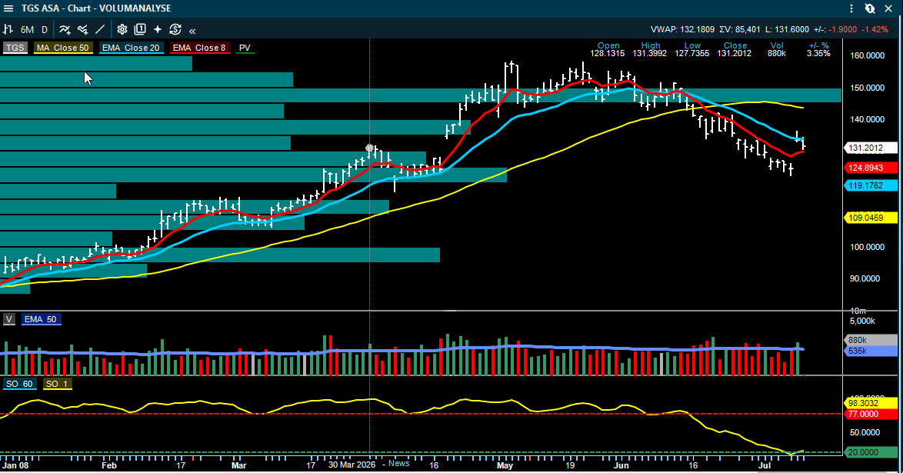Click the 131.2012 last price axis label
The height and width of the screenshot is (473, 903).
pos(870,148)
